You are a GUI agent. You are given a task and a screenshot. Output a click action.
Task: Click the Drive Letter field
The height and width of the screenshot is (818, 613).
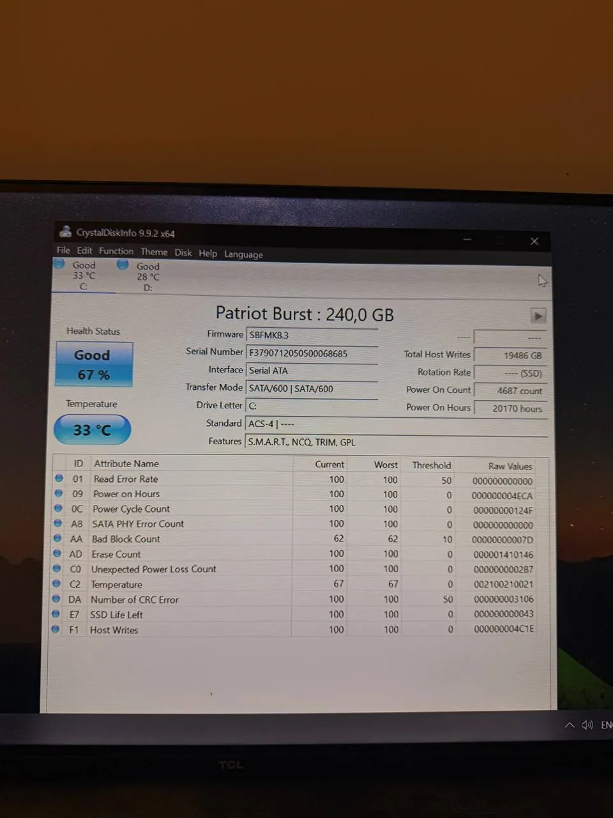312,406
